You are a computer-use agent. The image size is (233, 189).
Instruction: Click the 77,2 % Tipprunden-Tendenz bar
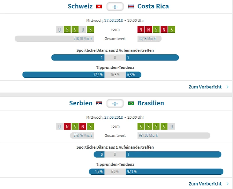[63, 75]
